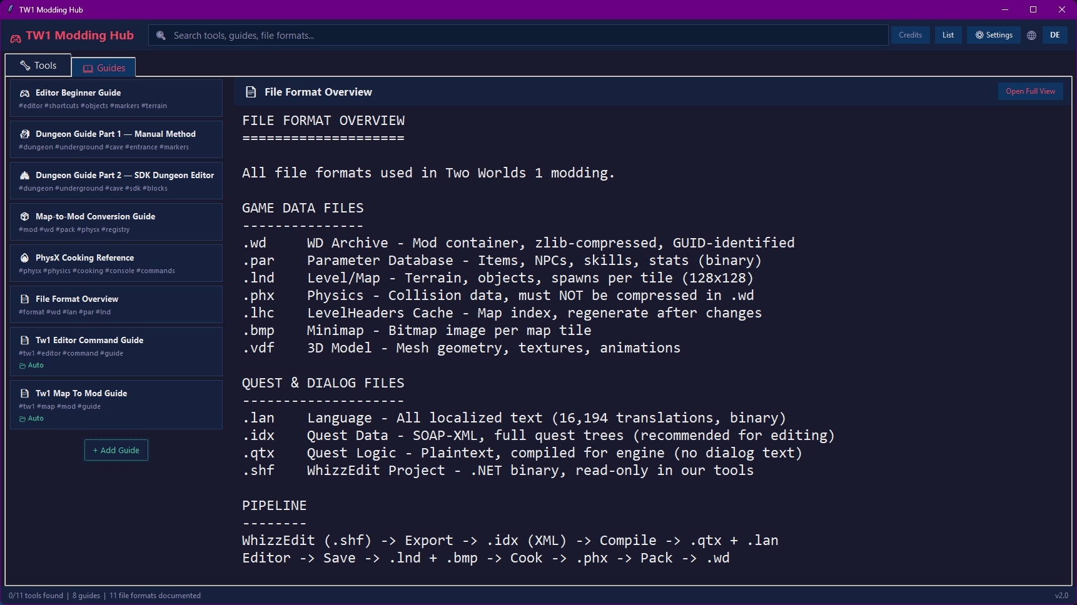Click the .wd WD Archive line

(518, 243)
